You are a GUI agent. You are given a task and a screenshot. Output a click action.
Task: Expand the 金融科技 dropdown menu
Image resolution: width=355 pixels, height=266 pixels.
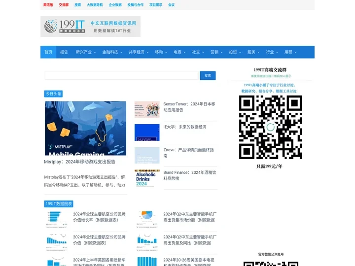pos(112,52)
